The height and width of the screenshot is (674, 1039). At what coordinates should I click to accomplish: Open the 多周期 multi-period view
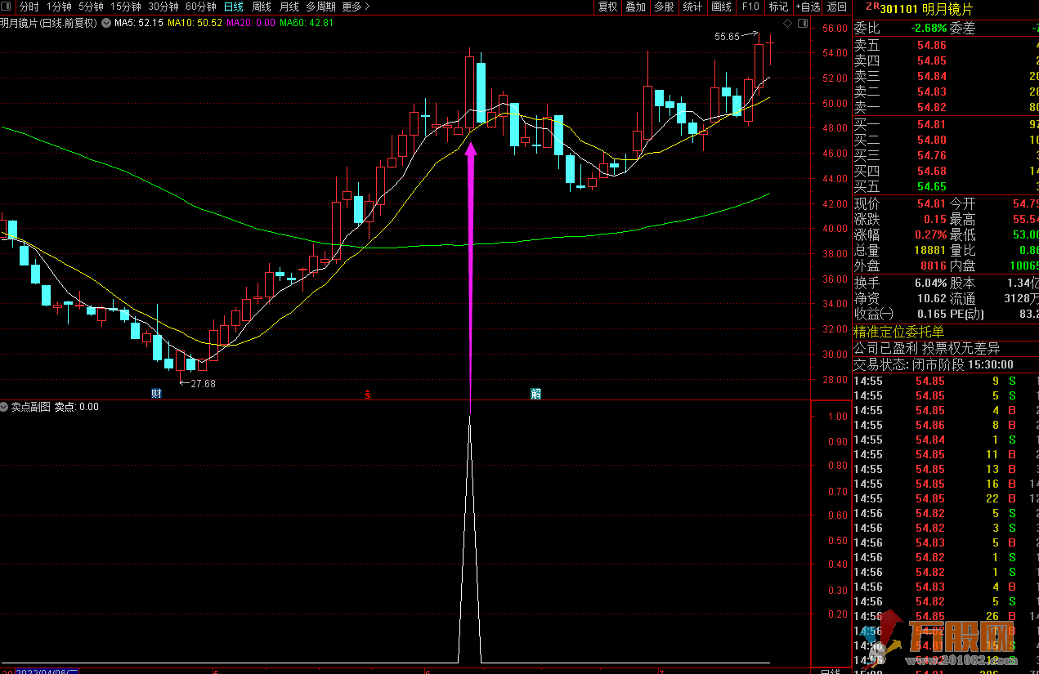[320, 7]
